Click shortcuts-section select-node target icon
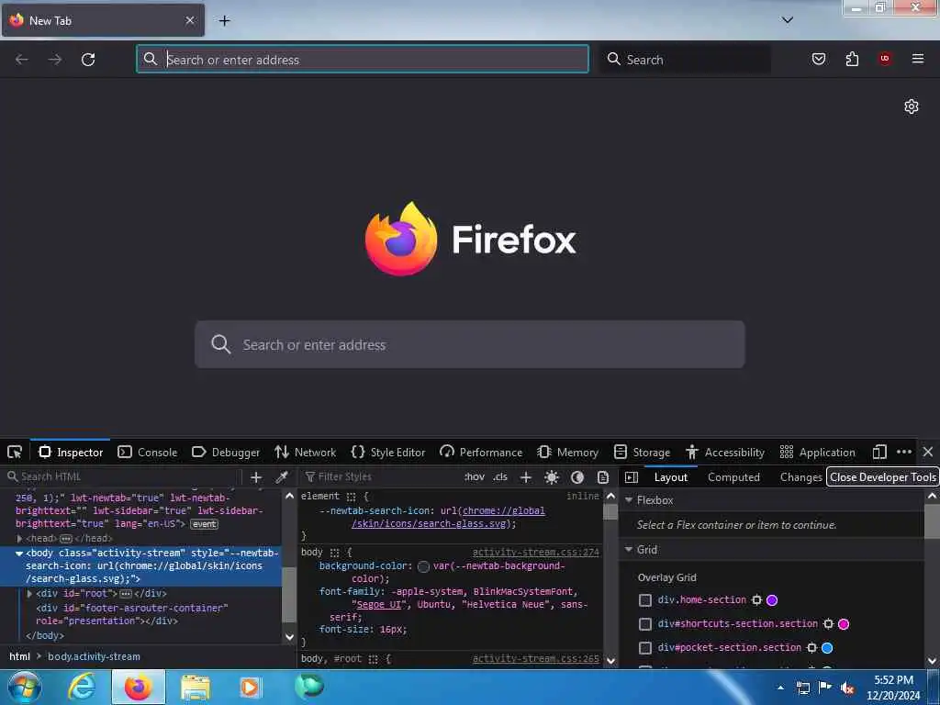 (829, 624)
